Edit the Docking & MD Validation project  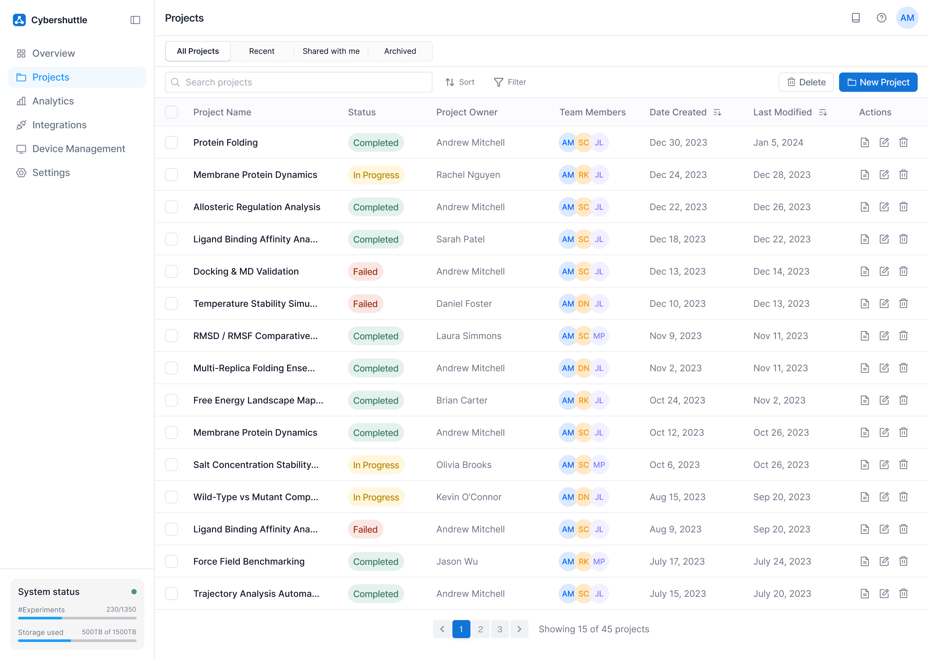point(884,271)
